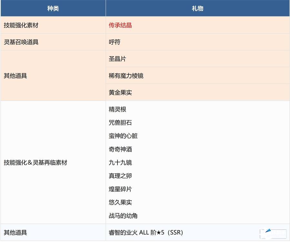Select the 悠久果实 material
This screenshot has width=290, height=242.
click(x=120, y=202)
